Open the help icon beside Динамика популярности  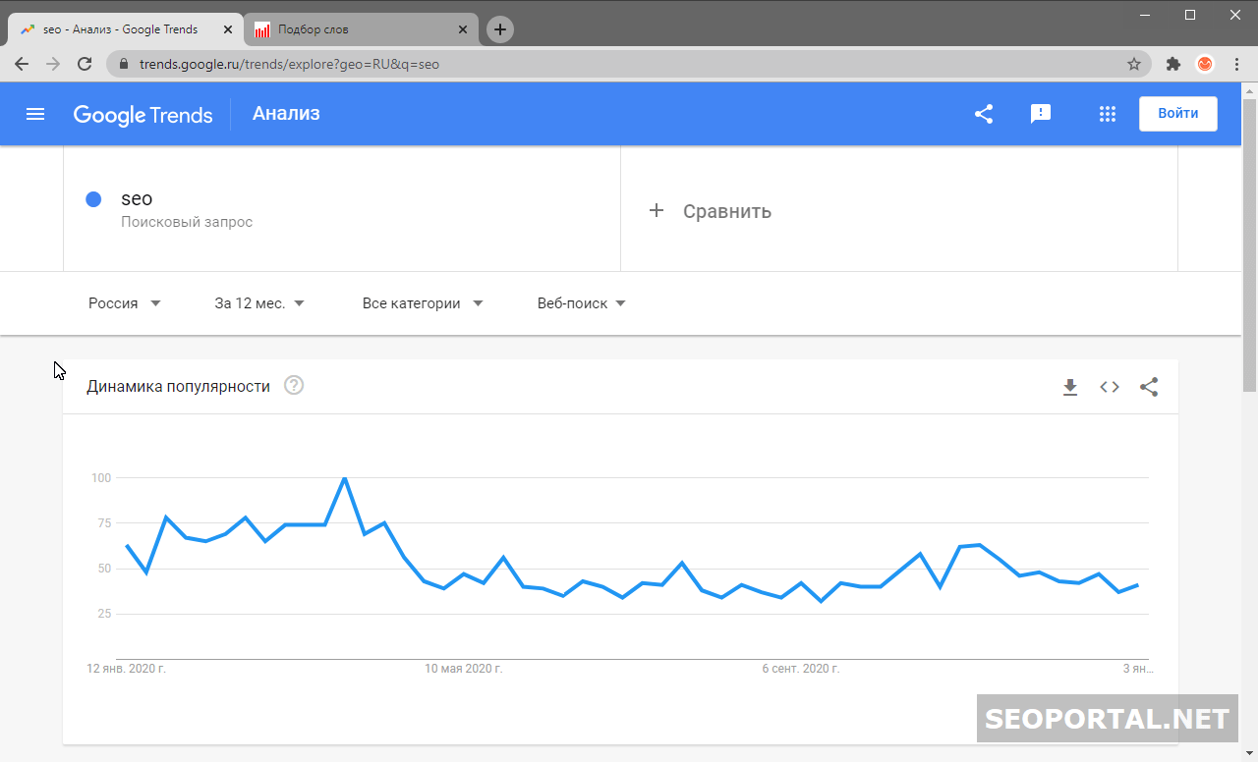[x=294, y=386]
